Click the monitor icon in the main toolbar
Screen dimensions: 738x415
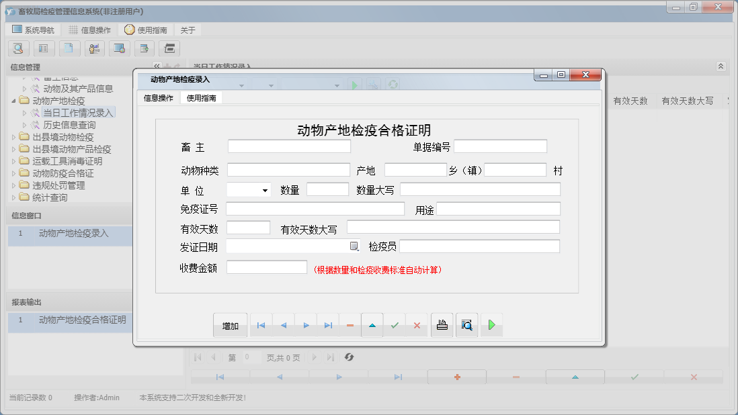click(x=120, y=48)
